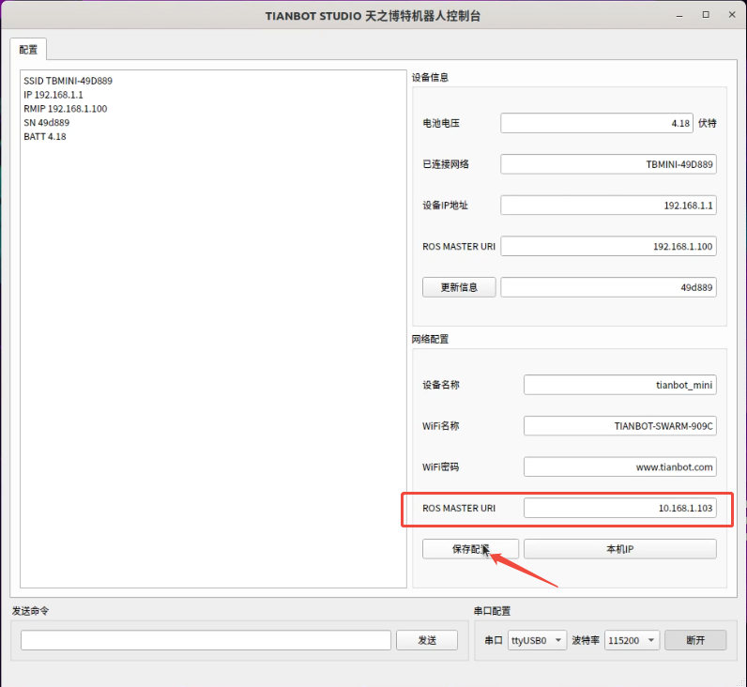Focus the 发送命令 text input field
This screenshot has height=687, width=747.
click(206, 640)
